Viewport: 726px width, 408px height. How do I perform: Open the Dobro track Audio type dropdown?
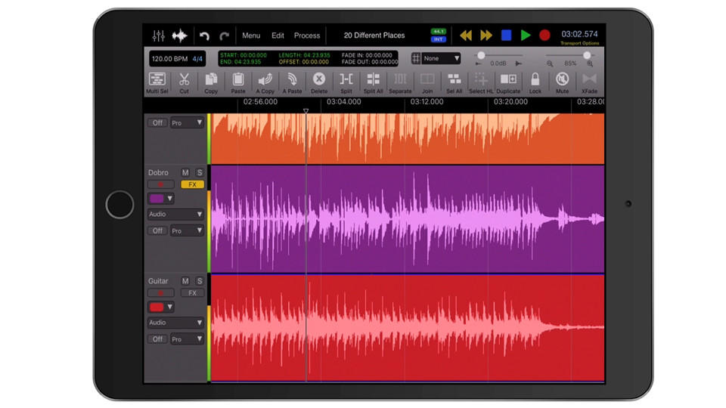[175, 214]
